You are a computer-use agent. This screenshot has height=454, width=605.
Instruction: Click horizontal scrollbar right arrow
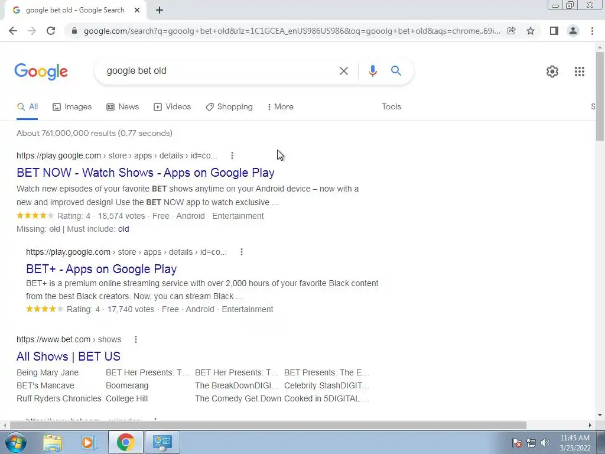pos(590,426)
